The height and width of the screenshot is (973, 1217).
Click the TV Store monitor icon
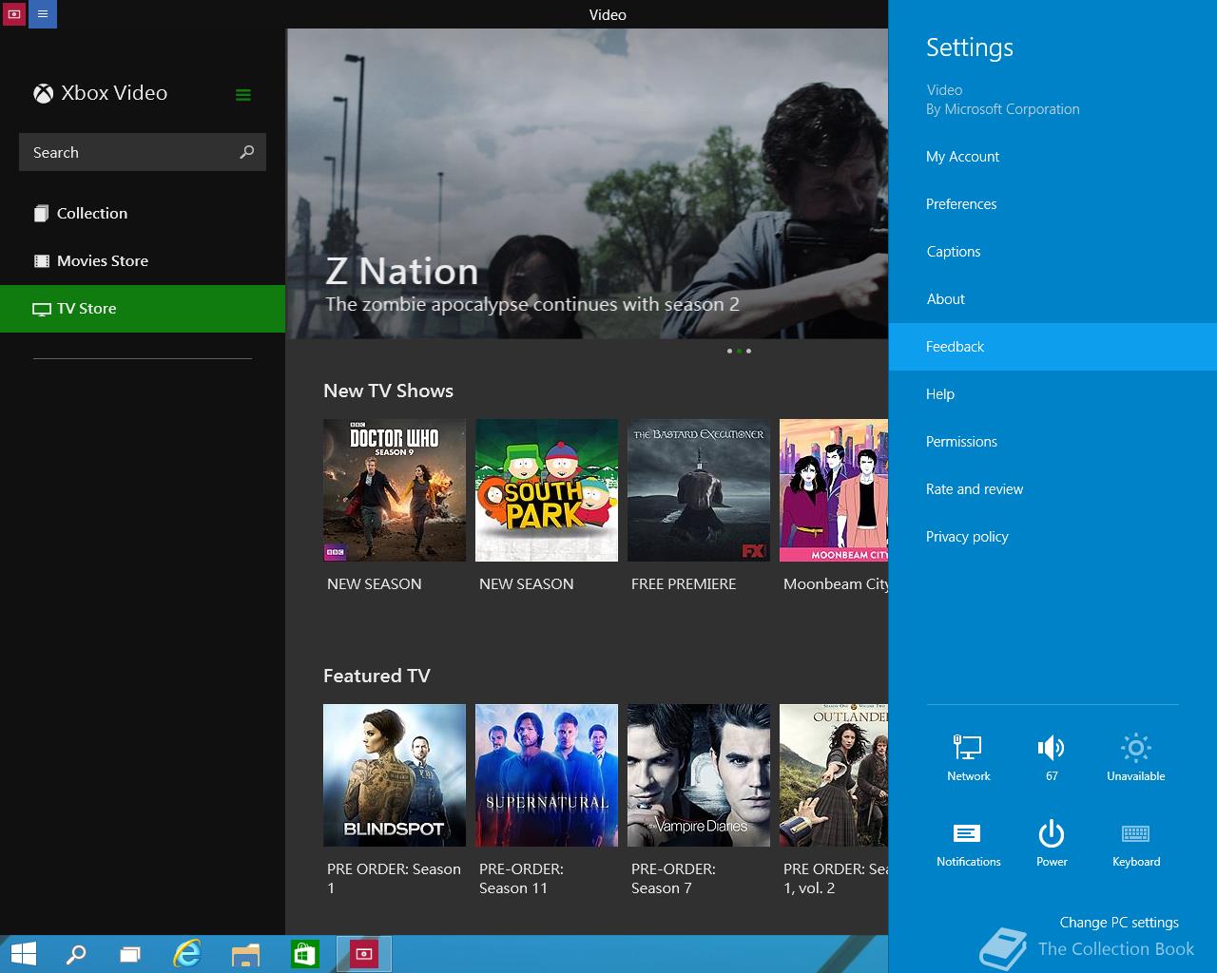point(42,309)
